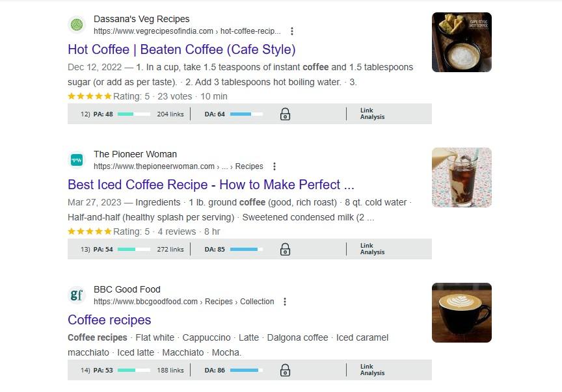Image resolution: width=562 pixels, height=392 pixels.
Task: Click Link Analysis for result 13
Action: pos(373,249)
